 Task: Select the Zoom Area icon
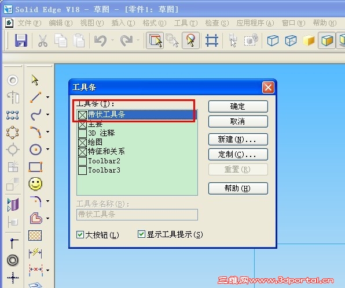click(x=191, y=40)
